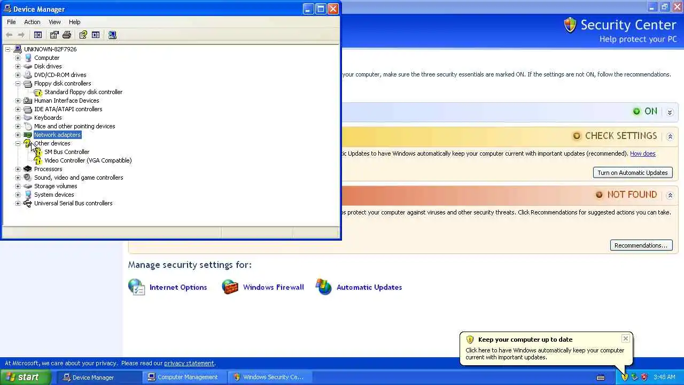Click the Internet Options globe icon
This screenshot has width=684, height=385.
pos(137,287)
